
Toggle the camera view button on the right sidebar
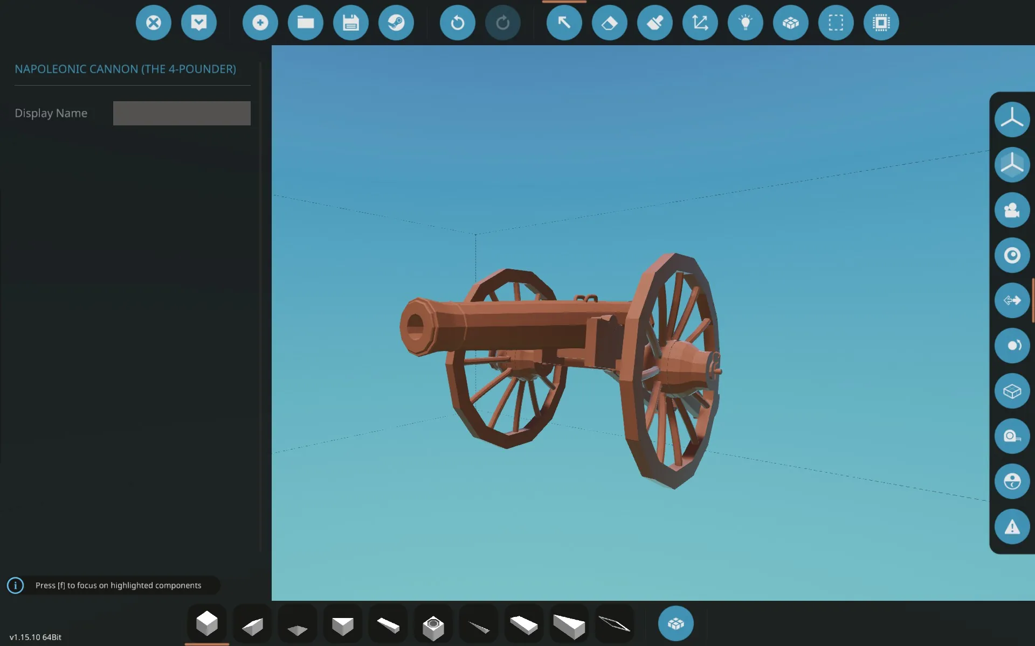click(x=1012, y=210)
